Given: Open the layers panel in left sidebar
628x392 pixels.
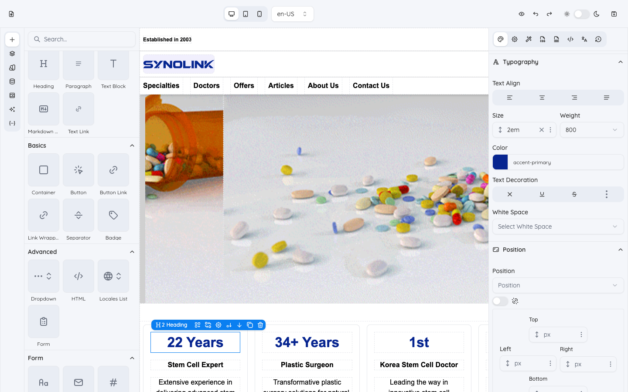Looking at the screenshot, I should [x=12, y=54].
